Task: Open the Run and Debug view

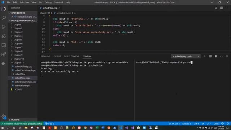Action: point(4,36)
